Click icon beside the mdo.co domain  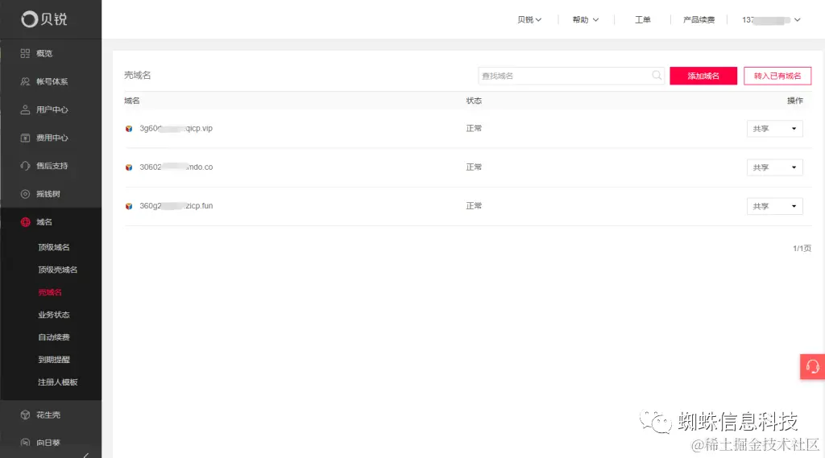click(x=129, y=167)
